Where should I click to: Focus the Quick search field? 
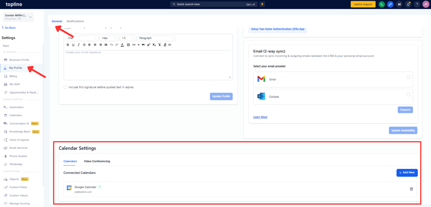[x=214, y=4]
